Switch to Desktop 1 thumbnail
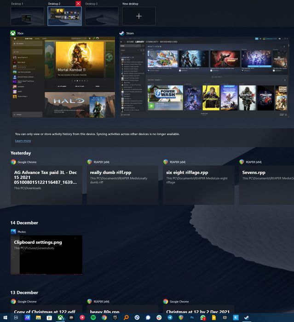The width and height of the screenshot is (294, 322). point(27,16)
